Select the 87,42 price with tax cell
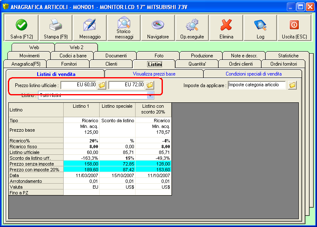Viewport: 317px width, 227px height. coord(117,170)
